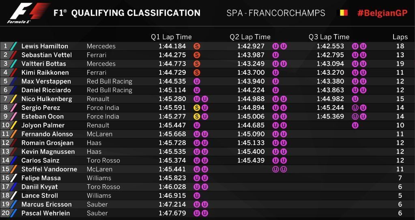Select the Q3 Lap Time column header
Image resolution: width=415 pixels, height=220 pixels.
pyautogui.click(x=329, y=37)
